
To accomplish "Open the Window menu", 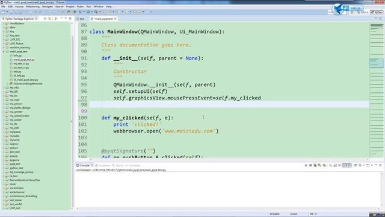I will [99, 7].
